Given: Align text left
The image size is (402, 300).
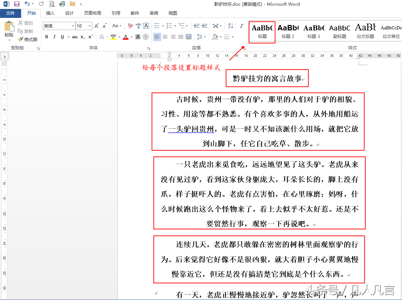Looking at the screenshot, I should pos(157,37).
